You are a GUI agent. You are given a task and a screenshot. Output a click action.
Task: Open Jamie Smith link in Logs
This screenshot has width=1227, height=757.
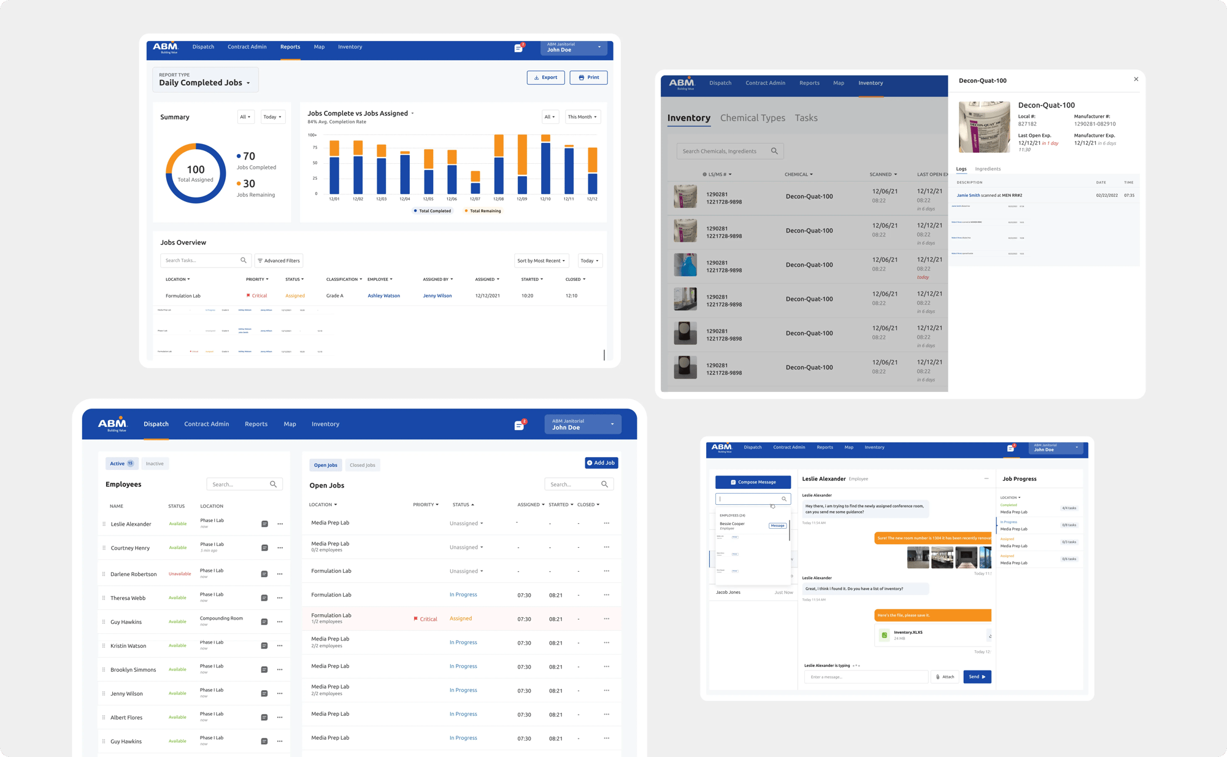[x=968, y=195]
